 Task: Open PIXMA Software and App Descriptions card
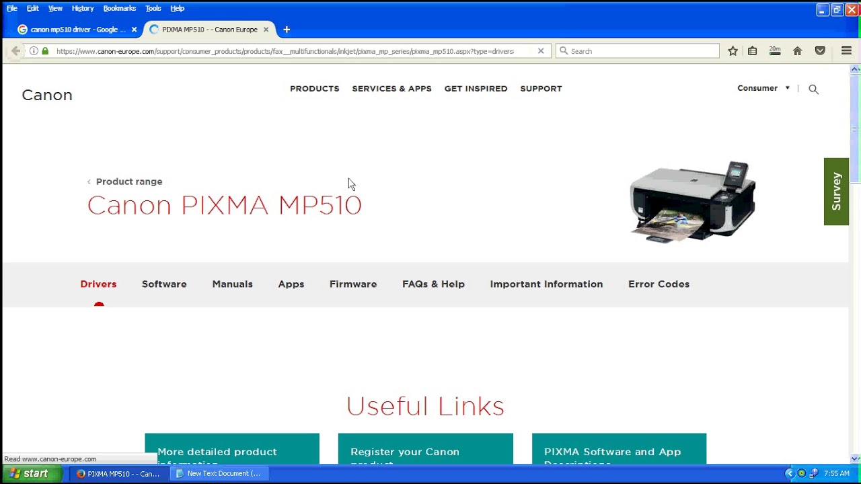click(619, 449)
